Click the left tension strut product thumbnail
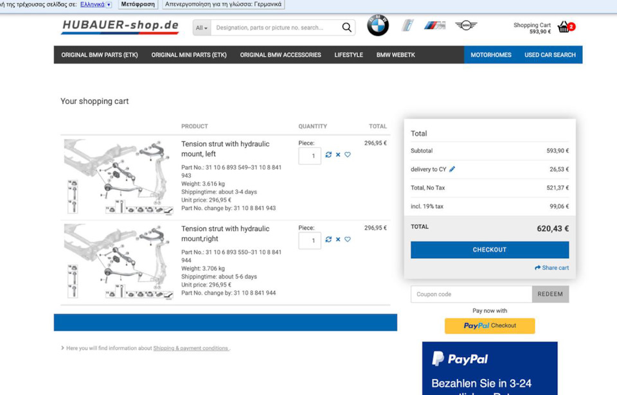Viewport: 617px width, 395px height. pos(119,177)
